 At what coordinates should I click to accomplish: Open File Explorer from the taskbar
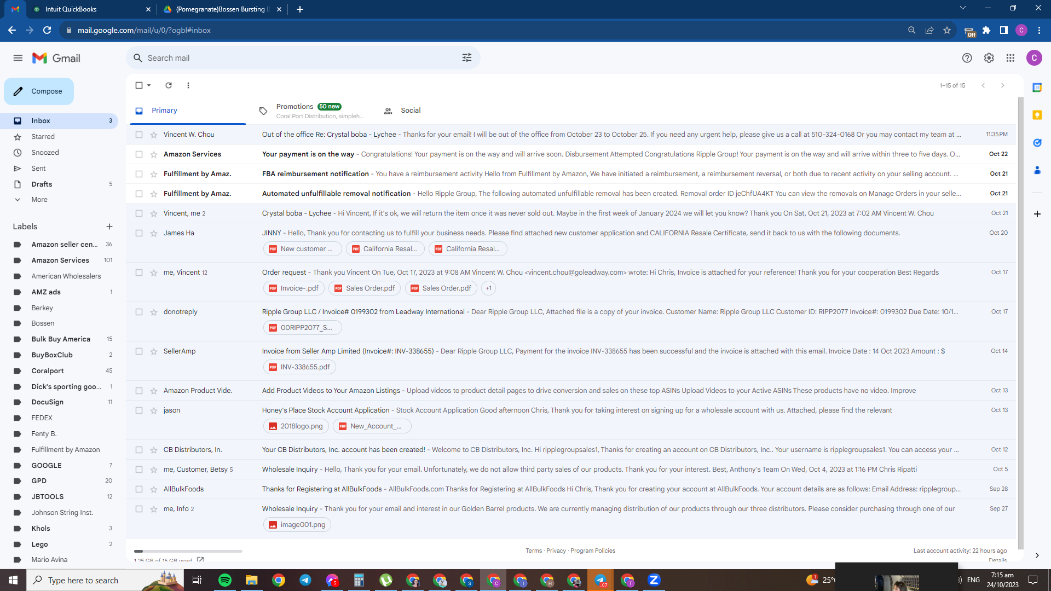click(x=251, y=580)
